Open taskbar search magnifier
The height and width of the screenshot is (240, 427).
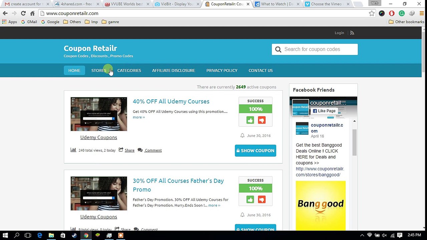point(17,235)
